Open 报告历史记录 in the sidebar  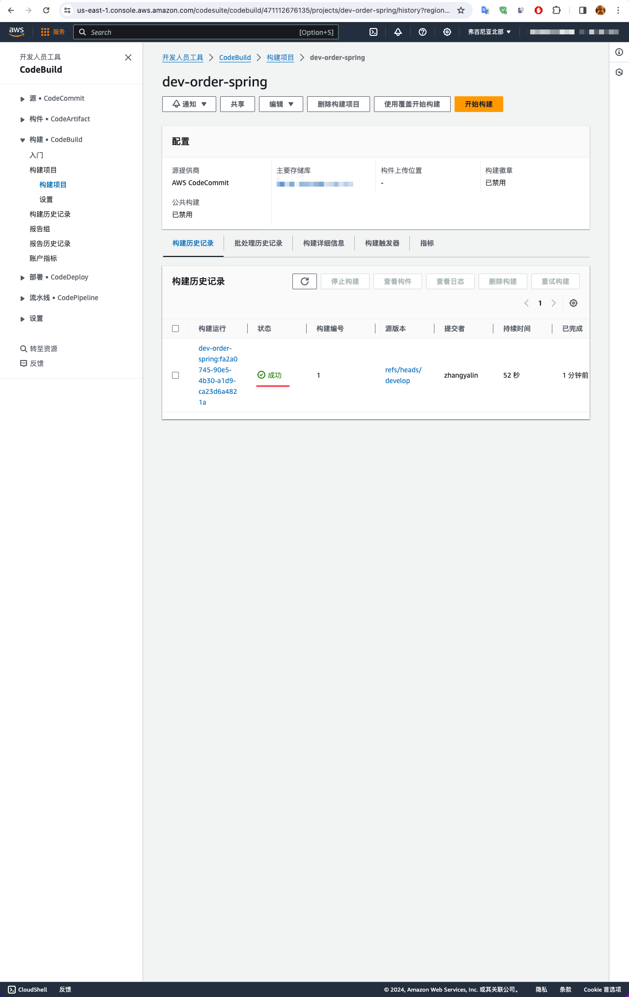50,244
